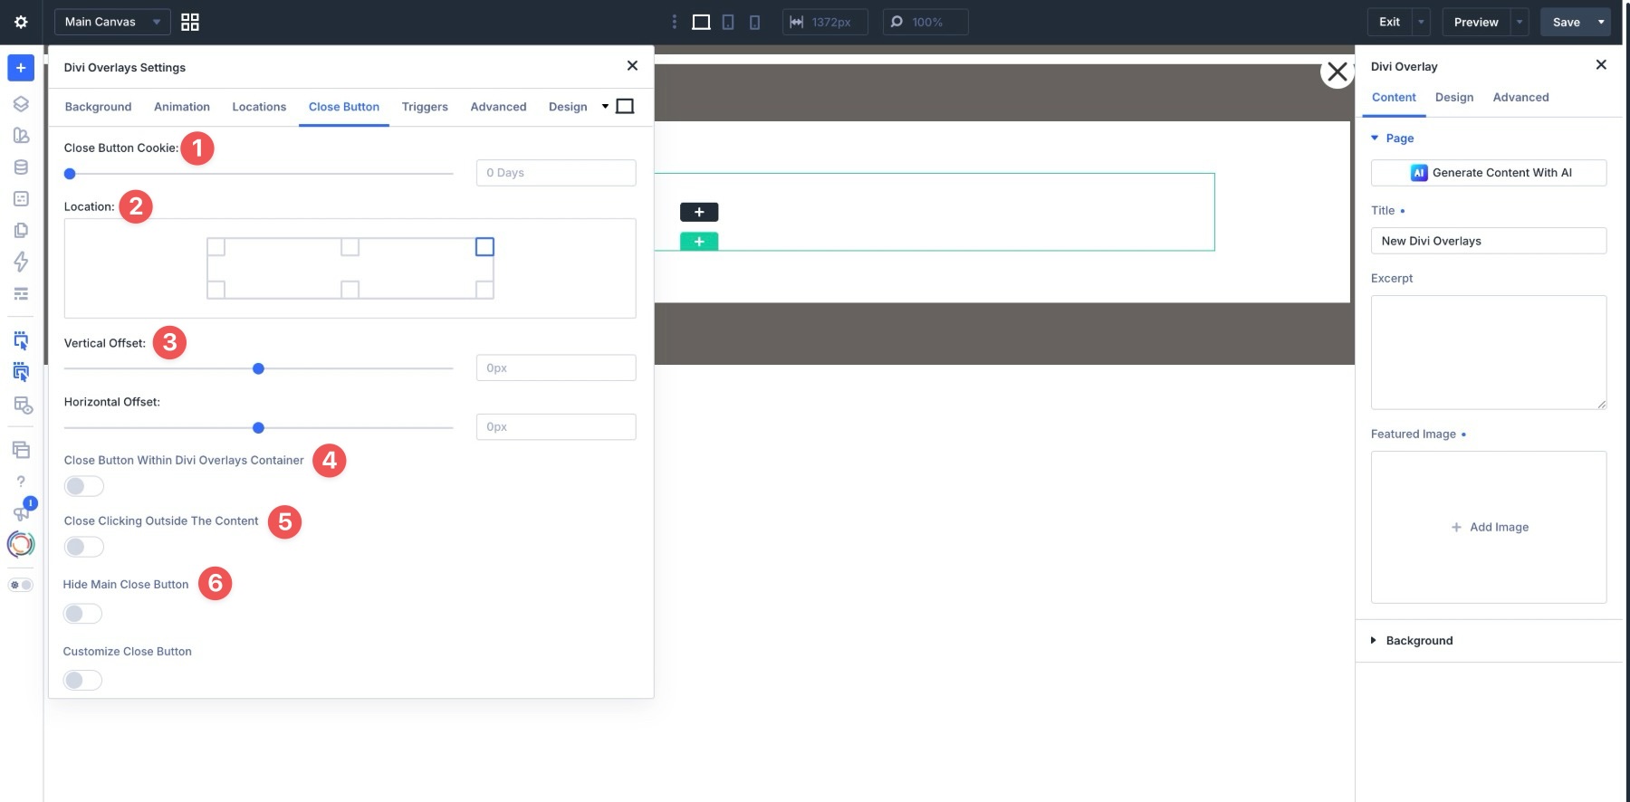Click the palette swatch icon in left sidebar
1630x802 pixels.
tap(21, 135)
